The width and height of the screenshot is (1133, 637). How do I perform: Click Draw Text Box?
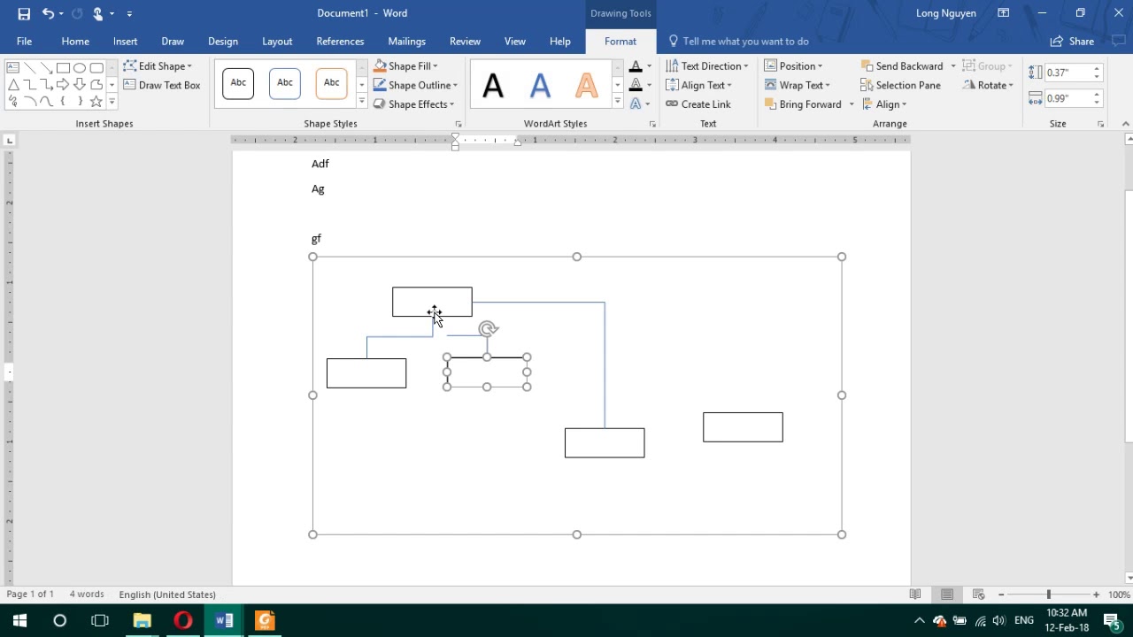[x=162, y=85]
